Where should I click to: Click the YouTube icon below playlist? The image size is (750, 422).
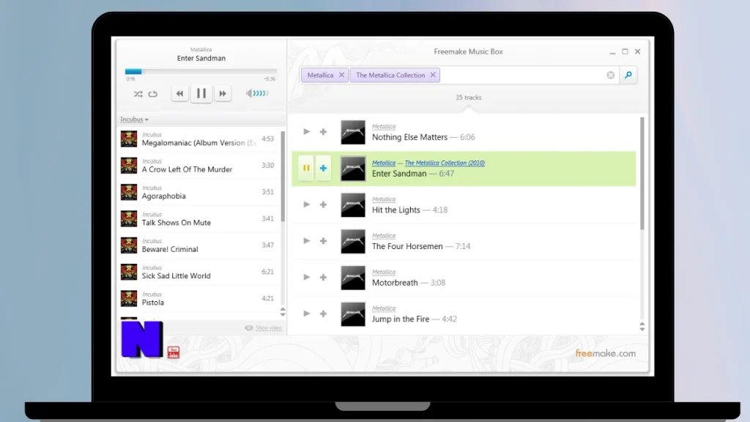click(x=174, y=352)
